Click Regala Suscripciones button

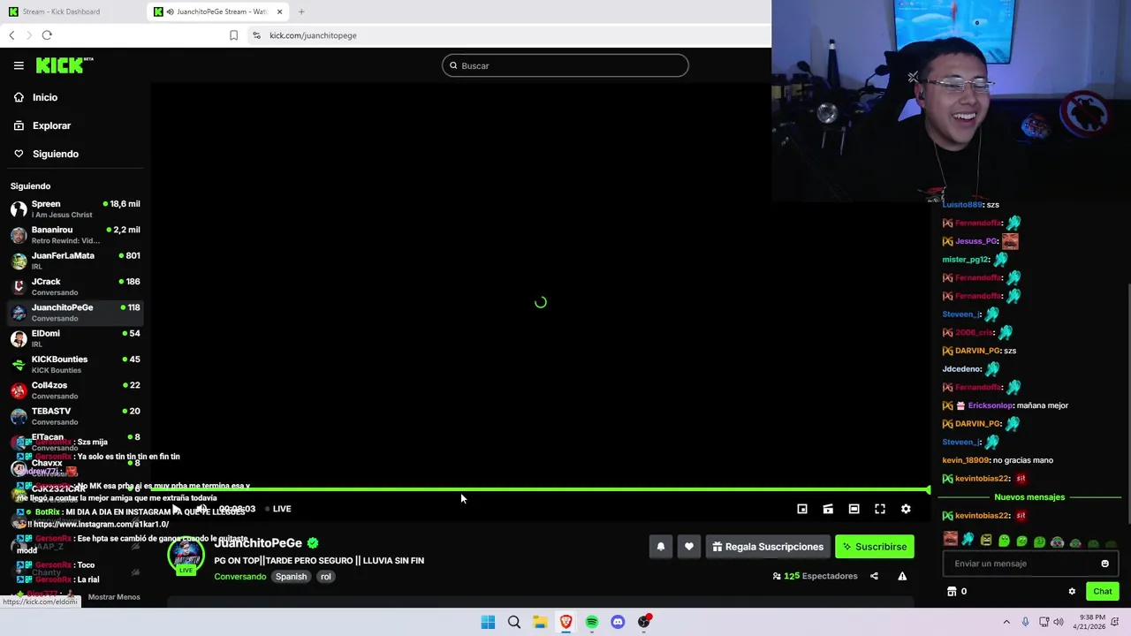[x=766, y=547]
